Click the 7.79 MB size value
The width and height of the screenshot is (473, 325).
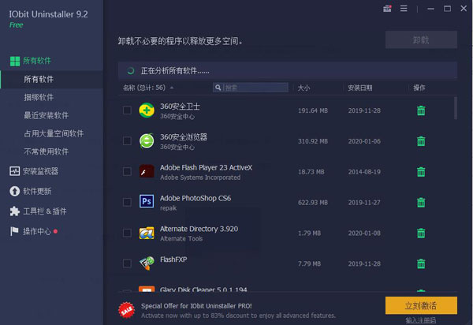click(x=309, y=263)
